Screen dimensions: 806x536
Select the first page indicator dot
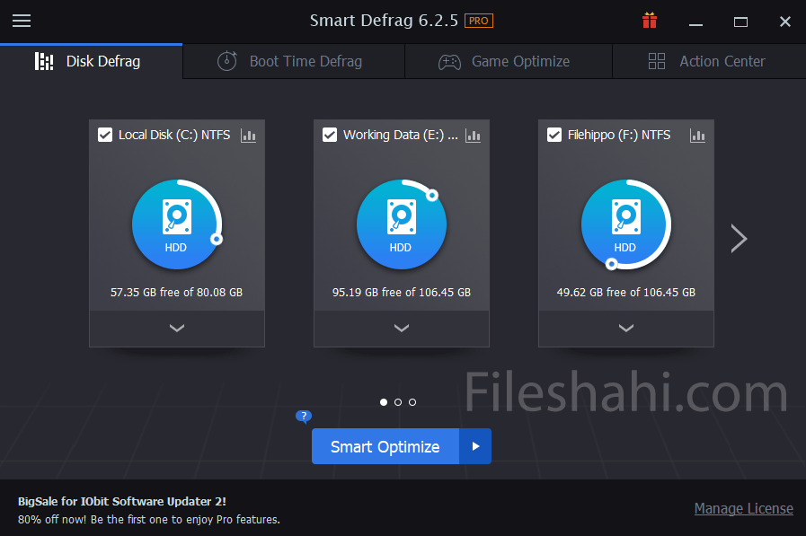point(384,402)
